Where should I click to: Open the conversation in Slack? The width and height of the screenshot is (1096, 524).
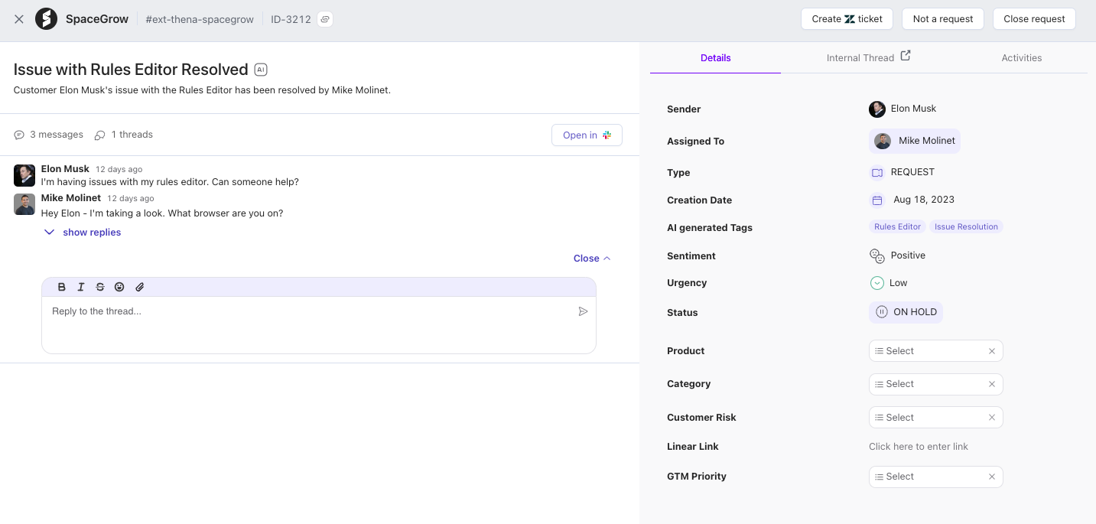click(x=587, y=135)
